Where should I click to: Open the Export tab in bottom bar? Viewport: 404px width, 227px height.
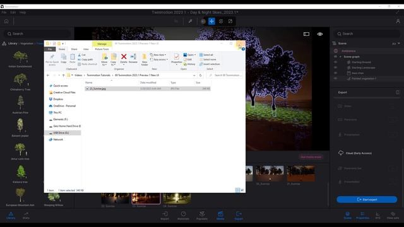(x=239, y=216)
